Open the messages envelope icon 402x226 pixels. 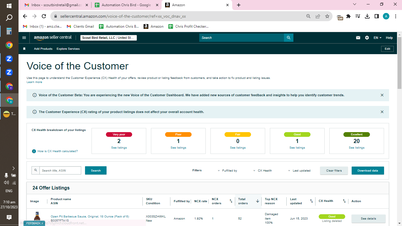(358, 38)
